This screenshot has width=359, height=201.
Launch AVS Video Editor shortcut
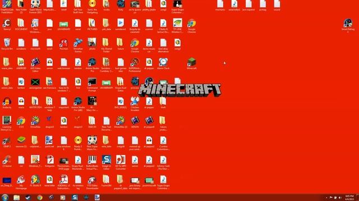pyautogui.click(x=35, y=65)
